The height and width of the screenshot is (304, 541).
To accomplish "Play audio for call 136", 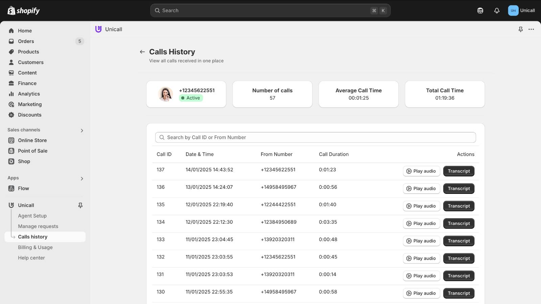I will (421, 188).
